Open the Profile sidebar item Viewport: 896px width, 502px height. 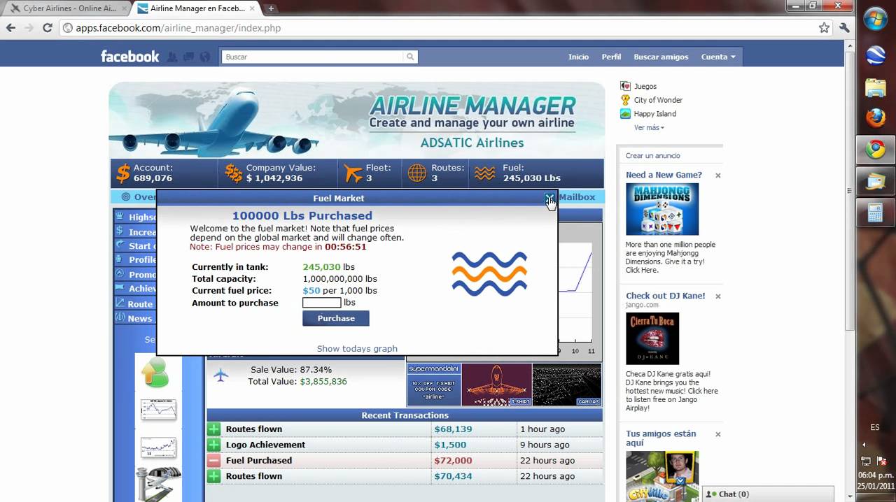(135, 259)
